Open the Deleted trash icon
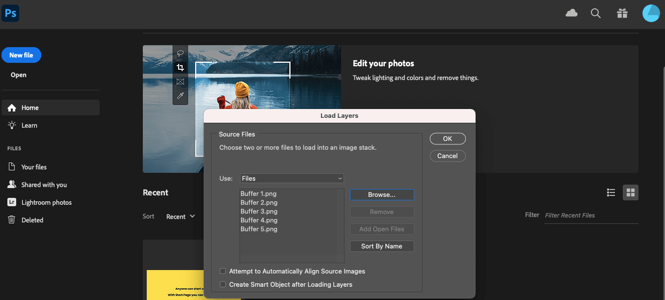The image size is (665, 300). pyautogui.click(x=12, y=219)
